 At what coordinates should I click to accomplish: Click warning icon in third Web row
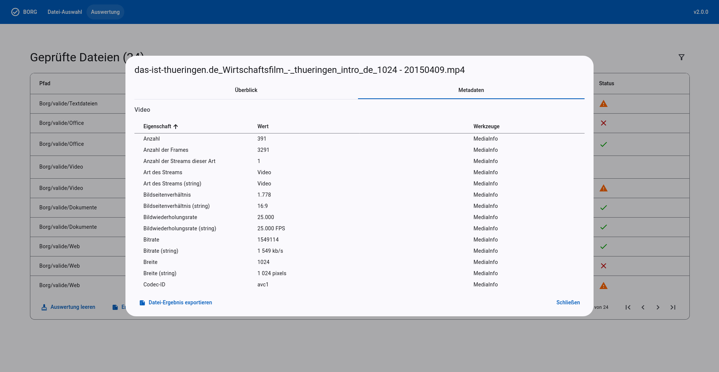pyautogui.click(x=604, y=286)
